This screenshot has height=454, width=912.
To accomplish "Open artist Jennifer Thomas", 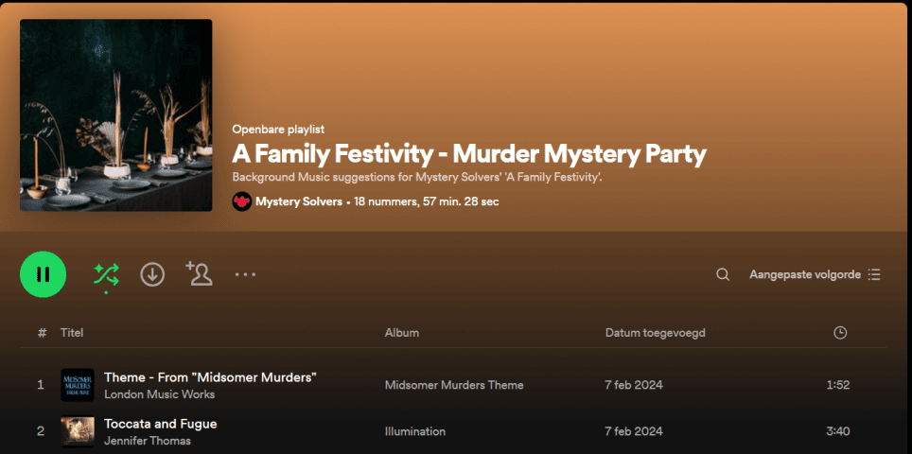I will (148, 441).
